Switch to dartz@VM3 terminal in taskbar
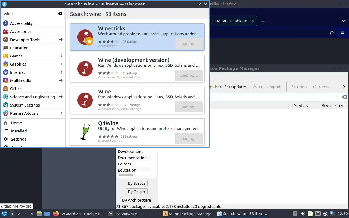349x218 pixels. point(124,214)
